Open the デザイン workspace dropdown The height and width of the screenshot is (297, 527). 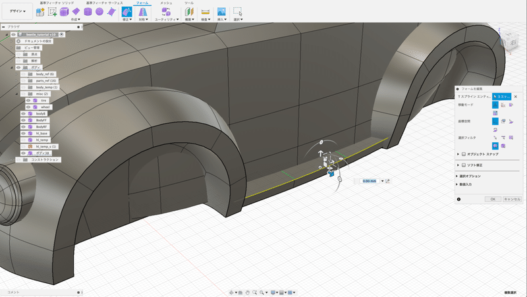pos(17,11)
